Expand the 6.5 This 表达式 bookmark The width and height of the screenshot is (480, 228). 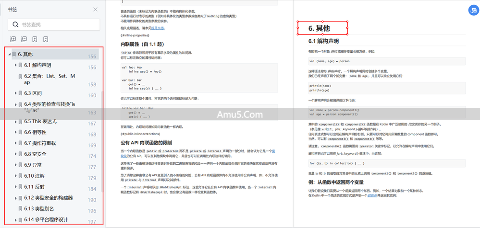click(15, 122)
